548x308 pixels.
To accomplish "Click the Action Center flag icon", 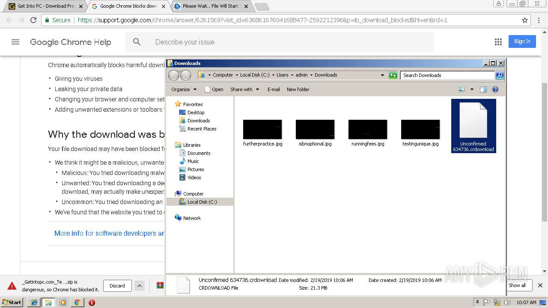I will 487,302.
